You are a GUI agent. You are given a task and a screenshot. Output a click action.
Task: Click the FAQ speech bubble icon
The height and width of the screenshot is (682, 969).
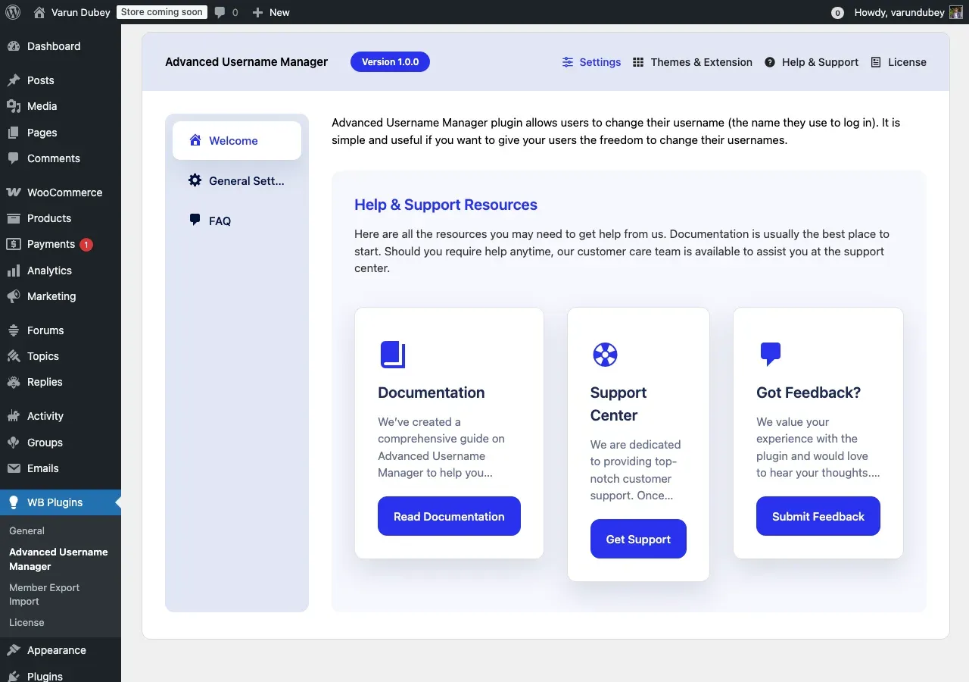coord(195,220)
